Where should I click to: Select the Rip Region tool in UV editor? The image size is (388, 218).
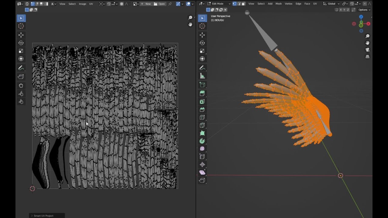(21, 77)
